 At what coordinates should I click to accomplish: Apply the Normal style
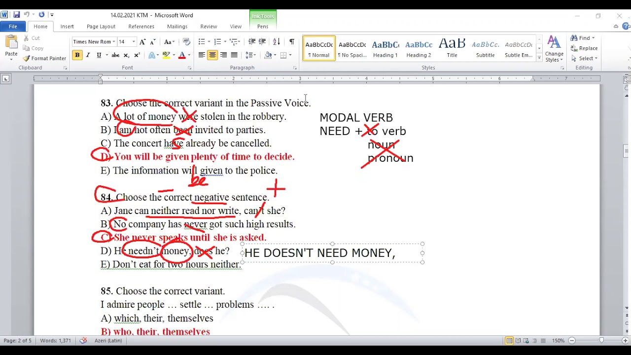tap(319, 48)
